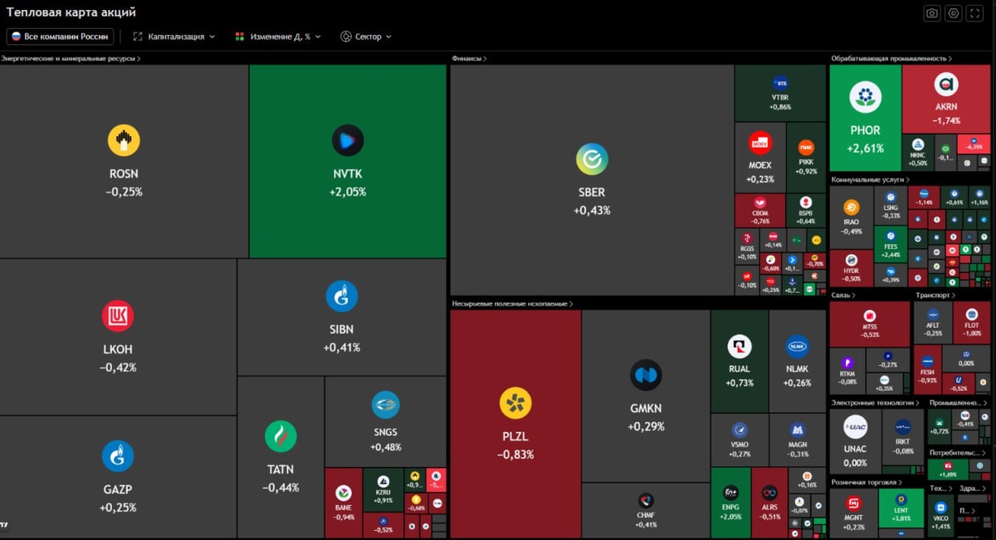Click the MOEX red logo

(760, 144)
